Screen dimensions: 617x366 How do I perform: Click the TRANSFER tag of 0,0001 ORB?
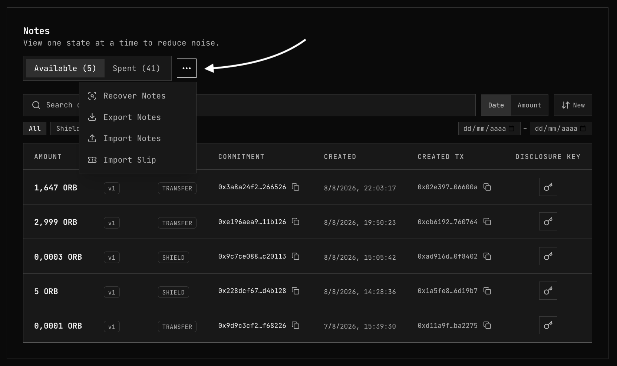(x=177, y=327)
